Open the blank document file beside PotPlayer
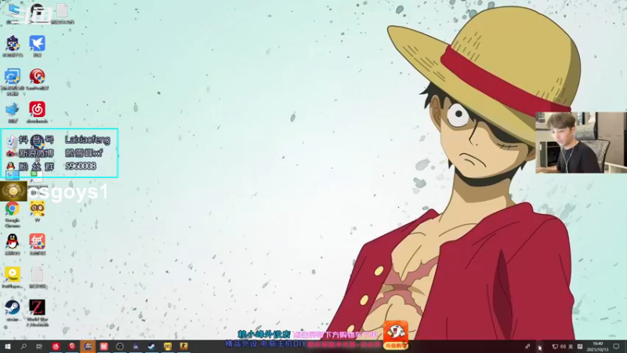627x353 pixels. tap(37, 275)
